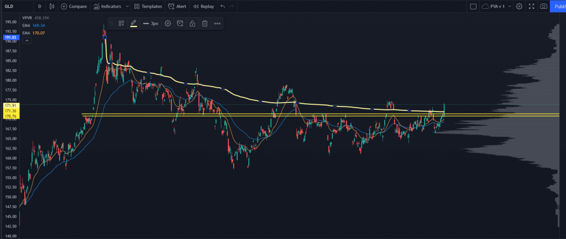Screen dimensions: 566x239
Task: Toggle the lock on selected drawing
Action: click(192, 23)
